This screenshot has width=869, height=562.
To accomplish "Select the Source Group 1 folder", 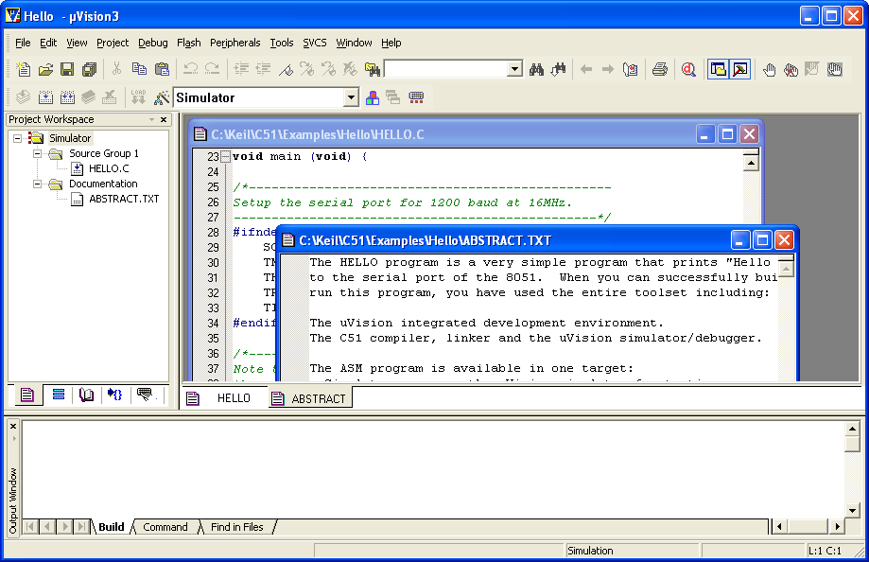I will (104, 153).
